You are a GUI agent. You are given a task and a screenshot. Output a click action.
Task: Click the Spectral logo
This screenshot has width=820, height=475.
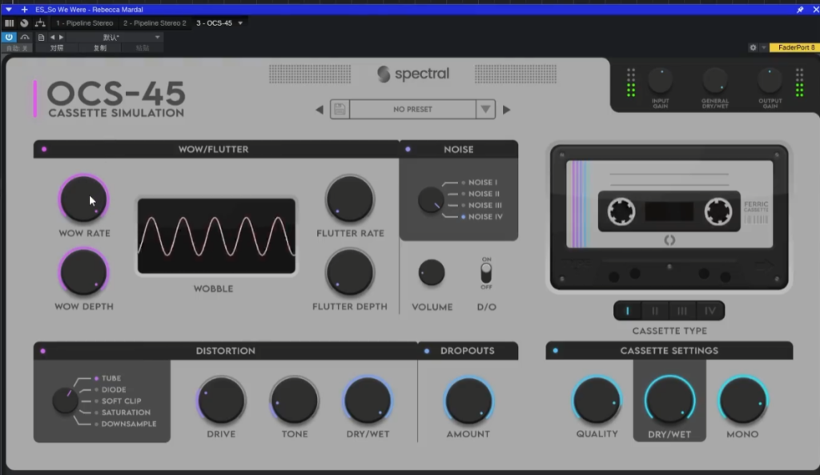413,74
